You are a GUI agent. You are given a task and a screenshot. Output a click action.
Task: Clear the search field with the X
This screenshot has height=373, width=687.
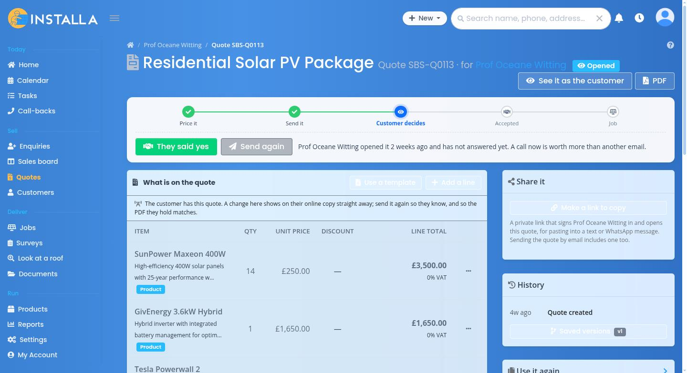coord(599,19)
